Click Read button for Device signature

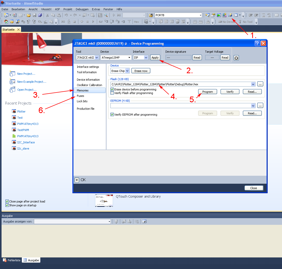pos(197,57)
